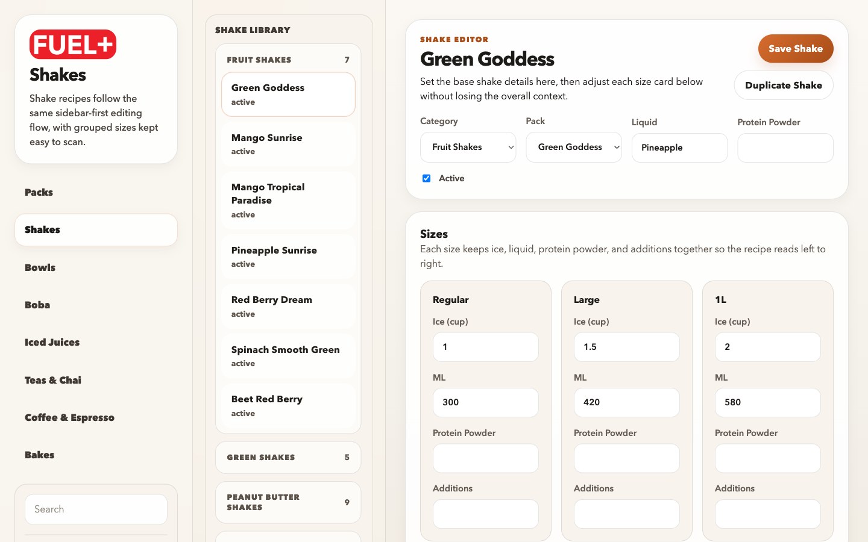
Task: Go to Bakes section
Action: 96,455
